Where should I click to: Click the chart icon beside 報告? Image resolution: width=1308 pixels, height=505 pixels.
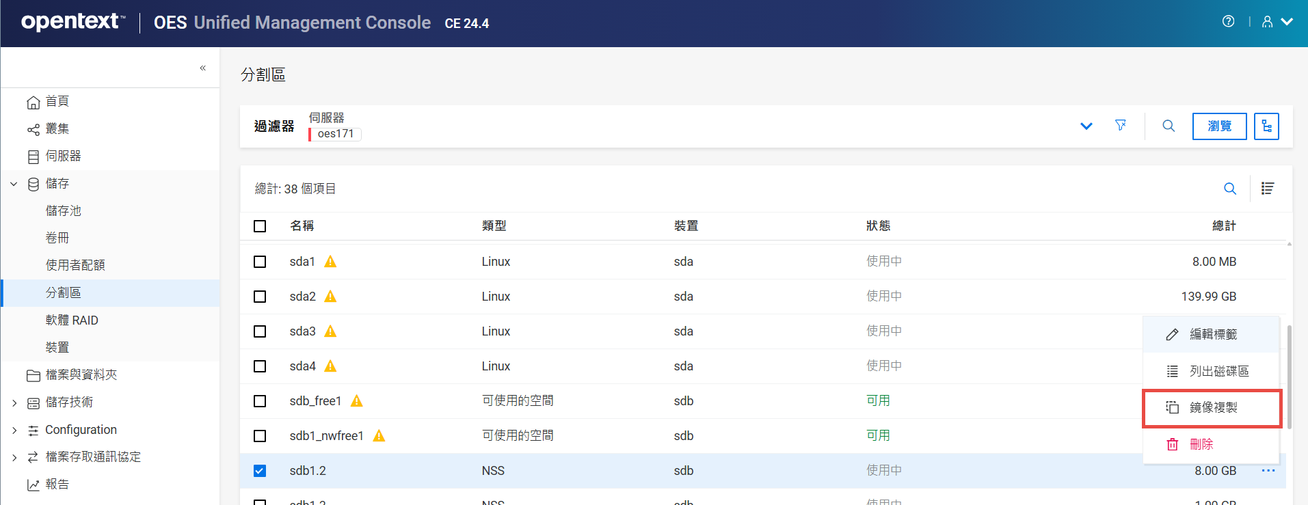tap(34, 484)
